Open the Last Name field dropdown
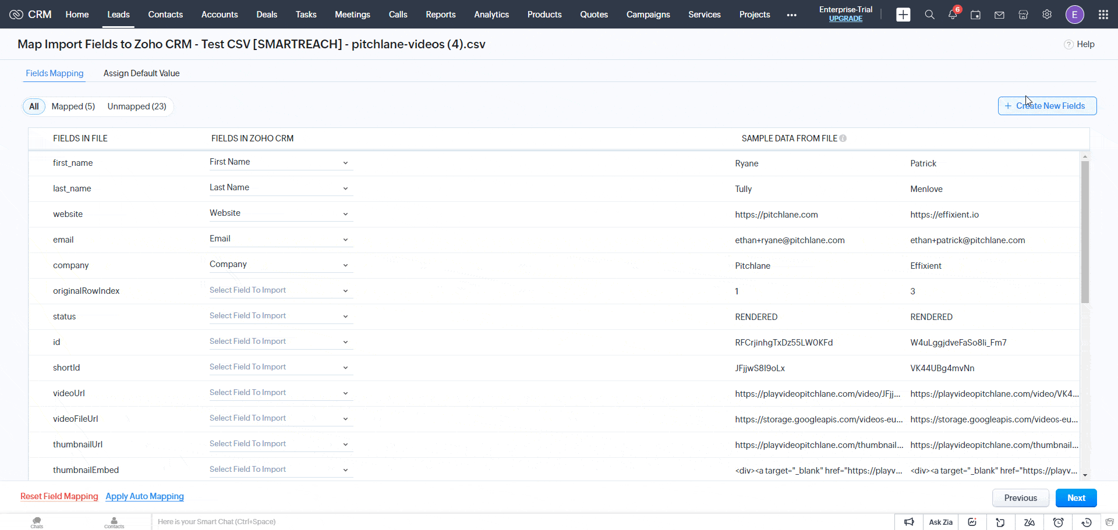The height and width of the screenshot is (530, 1118). [281, 188]
